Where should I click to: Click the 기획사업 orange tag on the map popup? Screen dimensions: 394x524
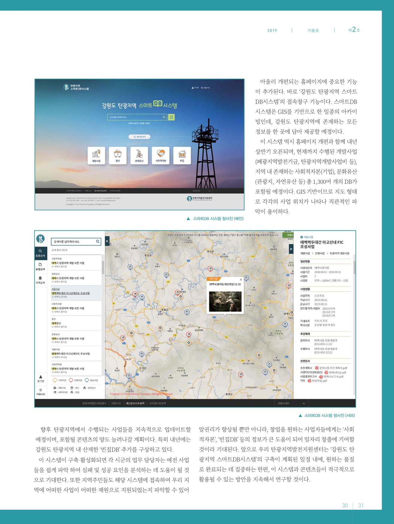(214, 279)
